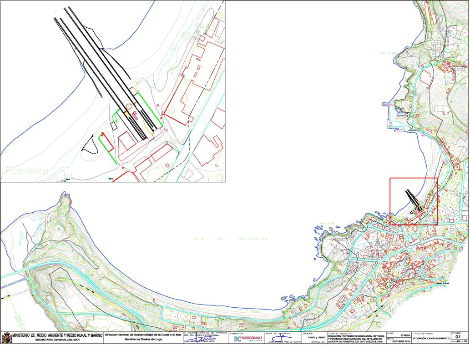Click the plan number '01' box
The image size is (470, 345).
pyautogui.click(x=459, y=337)
